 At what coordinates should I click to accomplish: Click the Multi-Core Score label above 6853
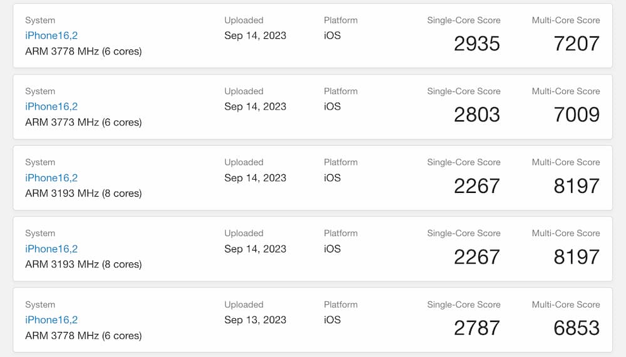point(566,304)
